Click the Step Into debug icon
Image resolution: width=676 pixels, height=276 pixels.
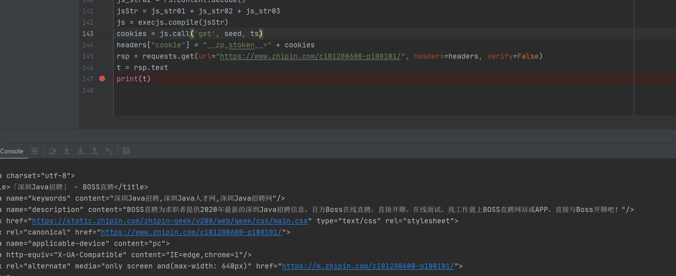pyautogui.click(x=67, y=151)
